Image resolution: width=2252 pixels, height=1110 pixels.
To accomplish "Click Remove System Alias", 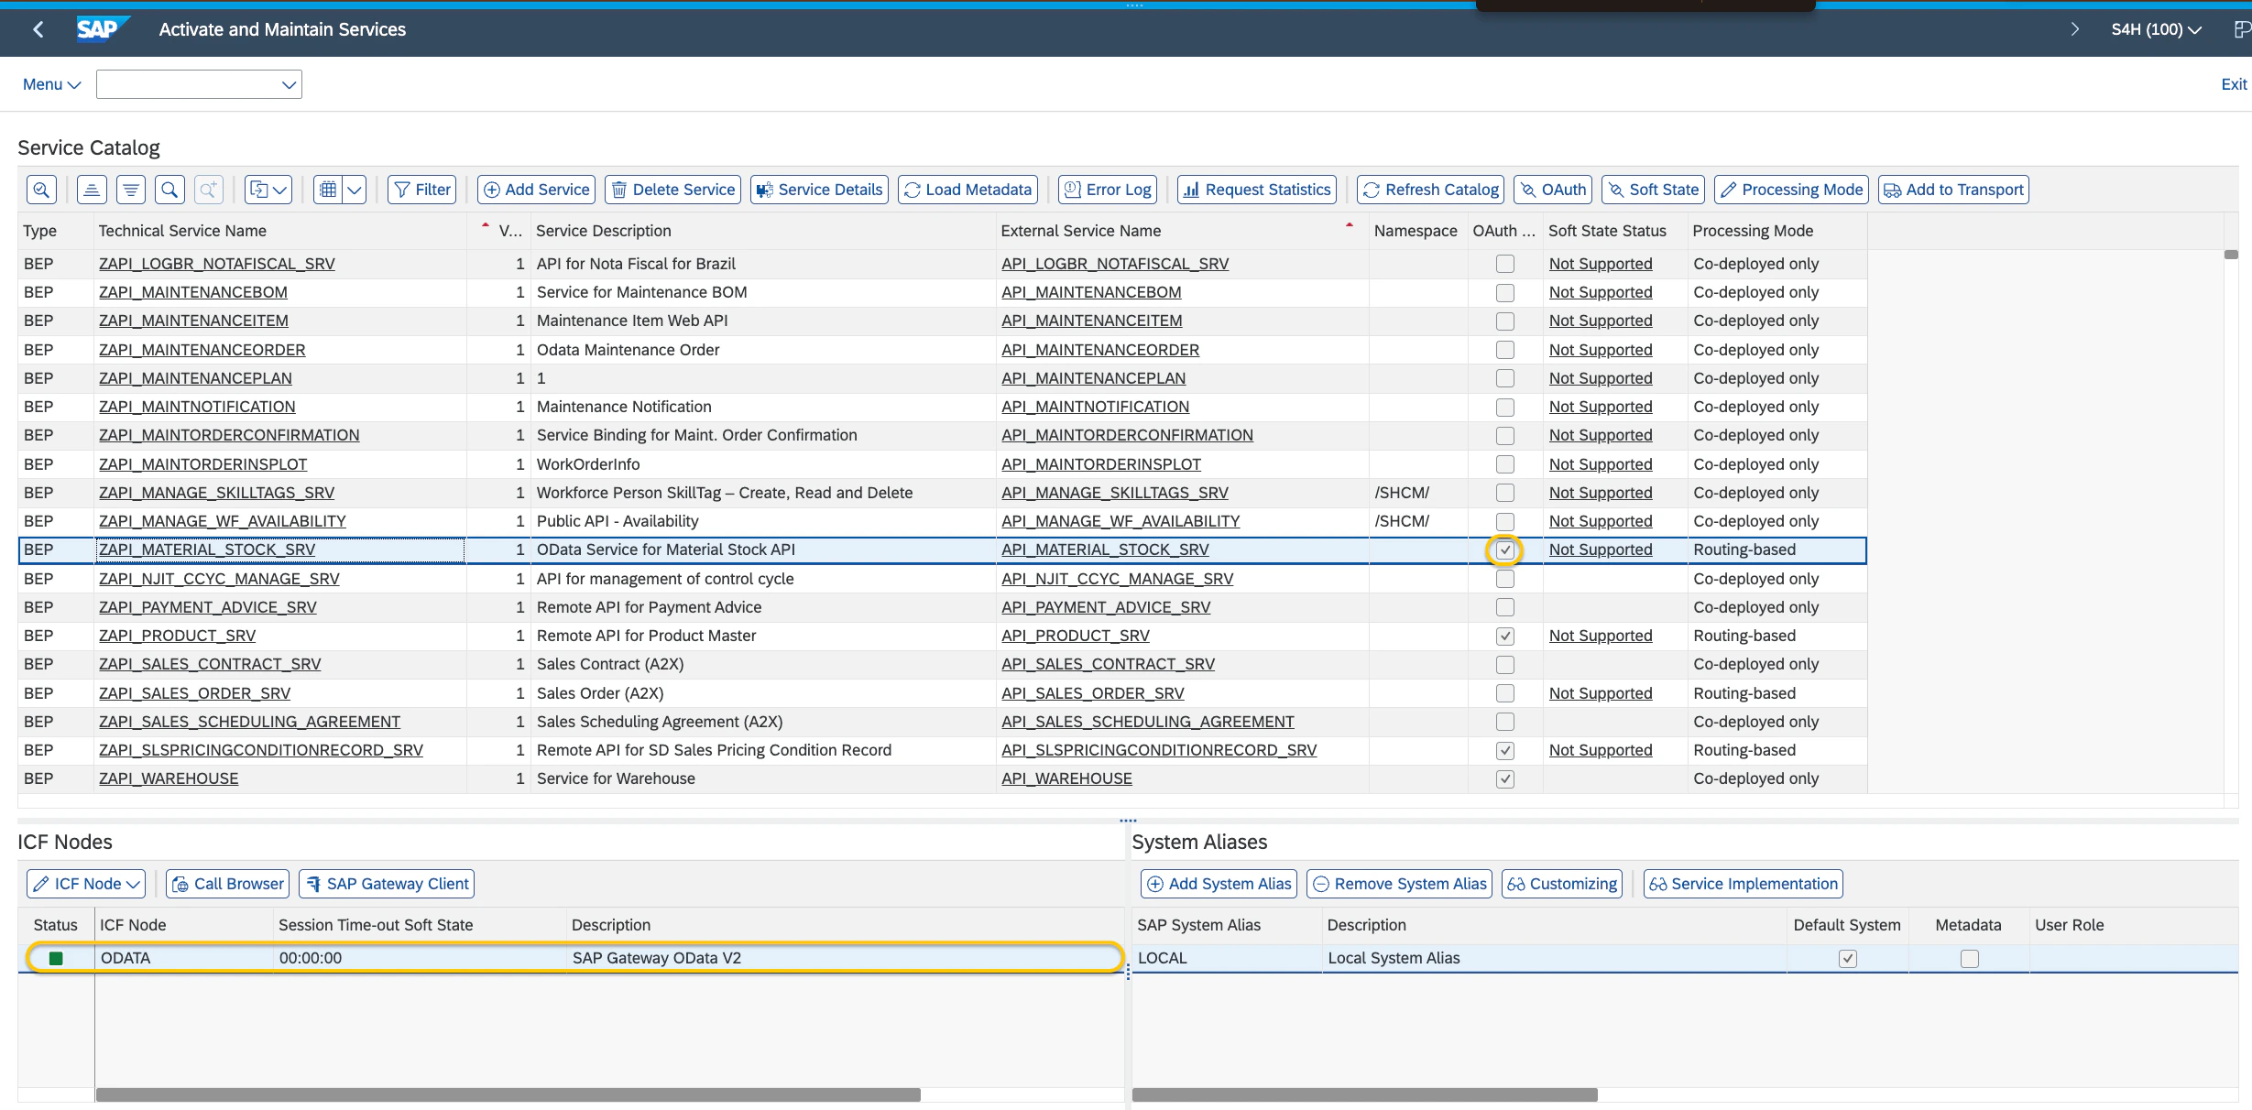I will pos(1400,884).
